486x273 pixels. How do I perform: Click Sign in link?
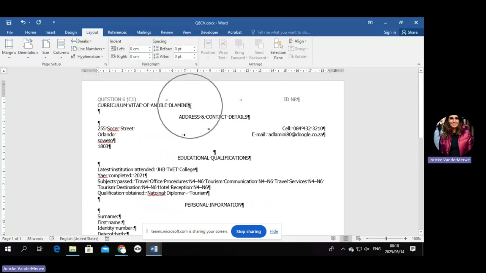click(x=390, y=32)
